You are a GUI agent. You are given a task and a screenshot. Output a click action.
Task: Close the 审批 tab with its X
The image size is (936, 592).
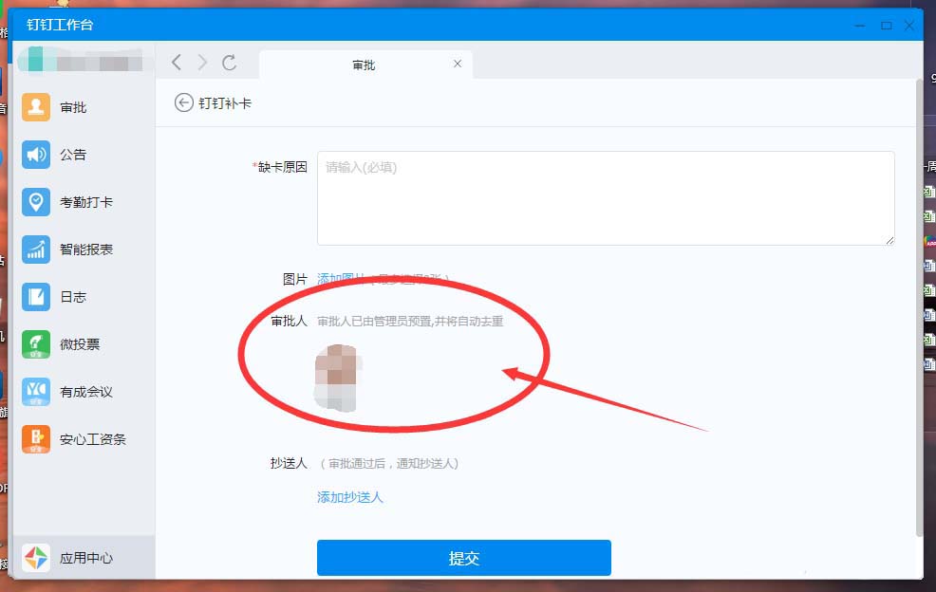point(458,64)
